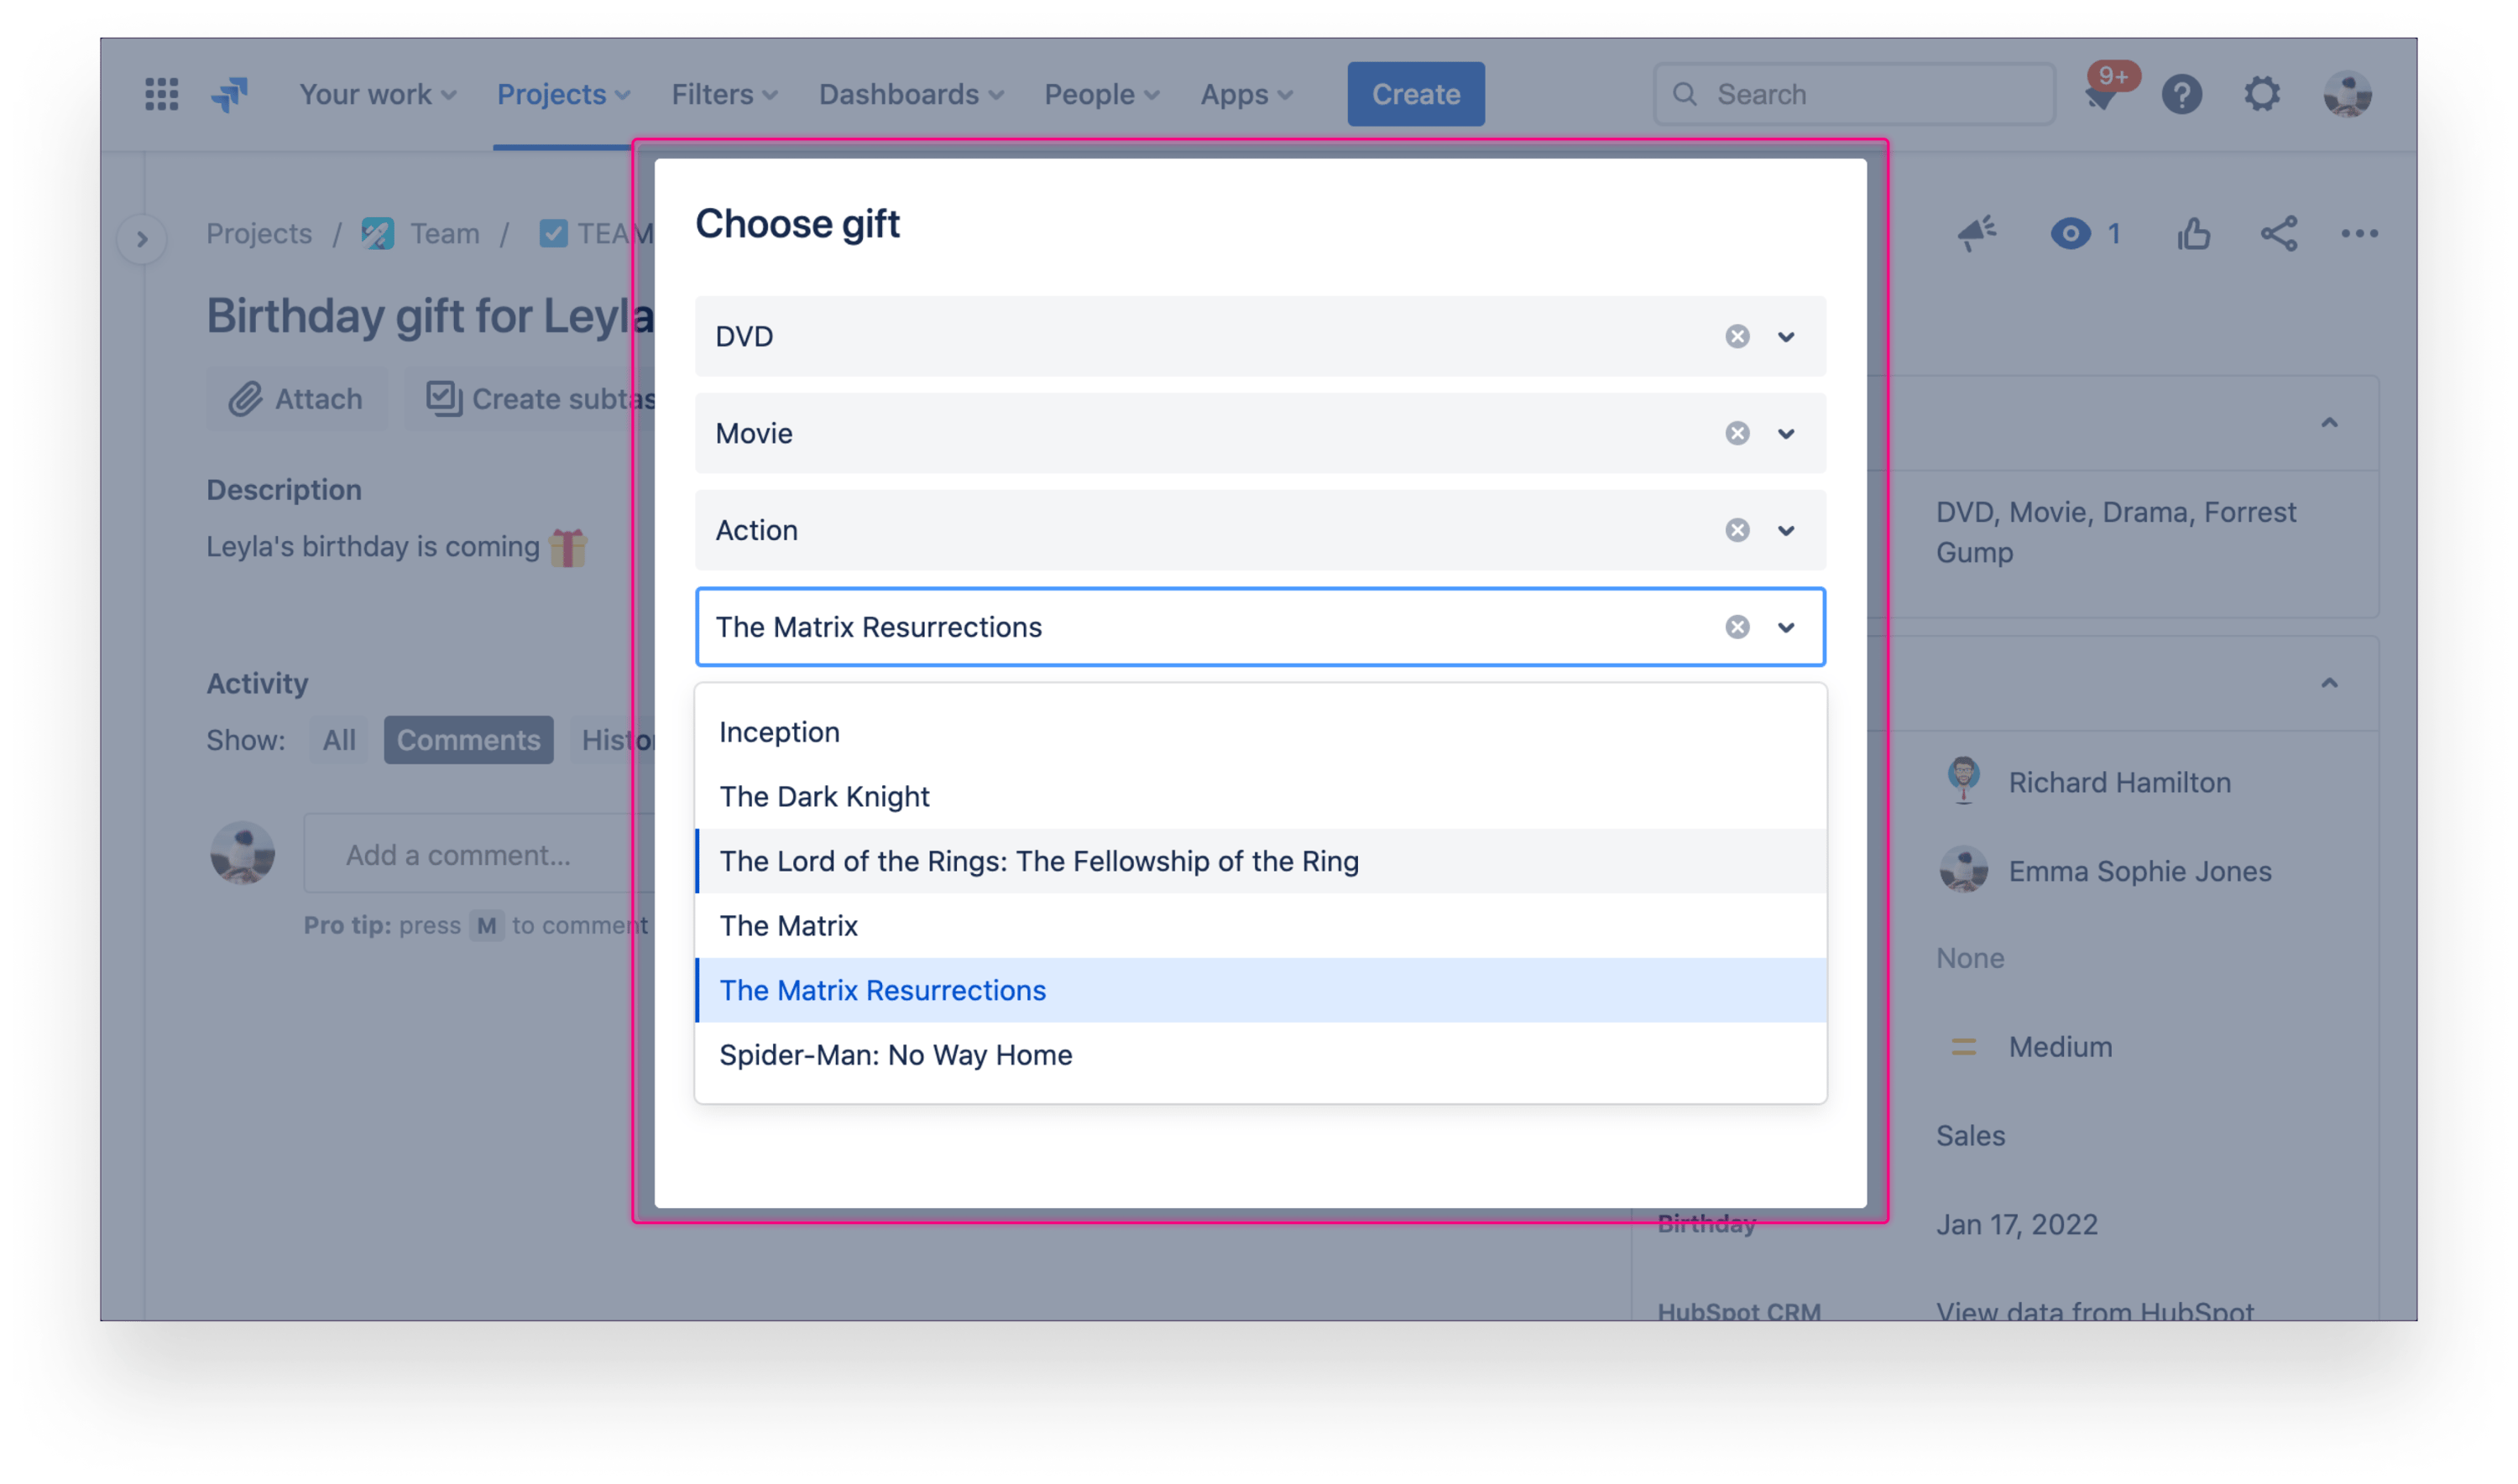Click the Jira logo icon
This screenshot has width=2518, height=1484.
(229, 94)
